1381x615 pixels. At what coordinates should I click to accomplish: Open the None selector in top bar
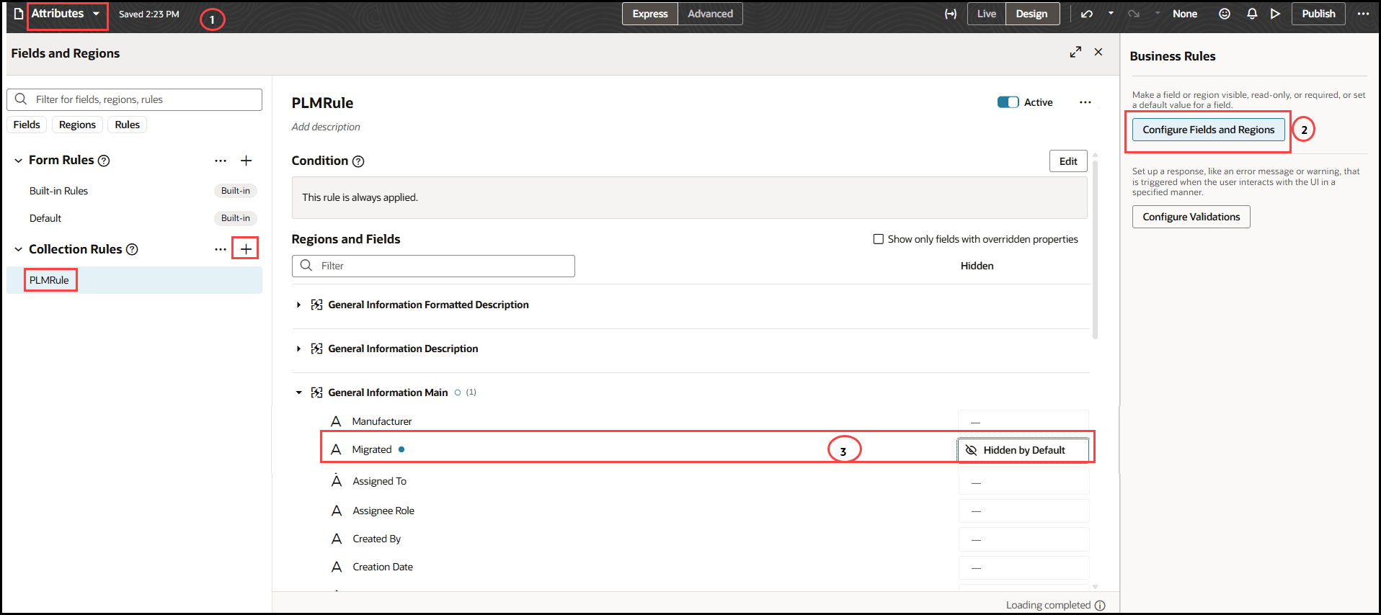[x=1184, y=14]
